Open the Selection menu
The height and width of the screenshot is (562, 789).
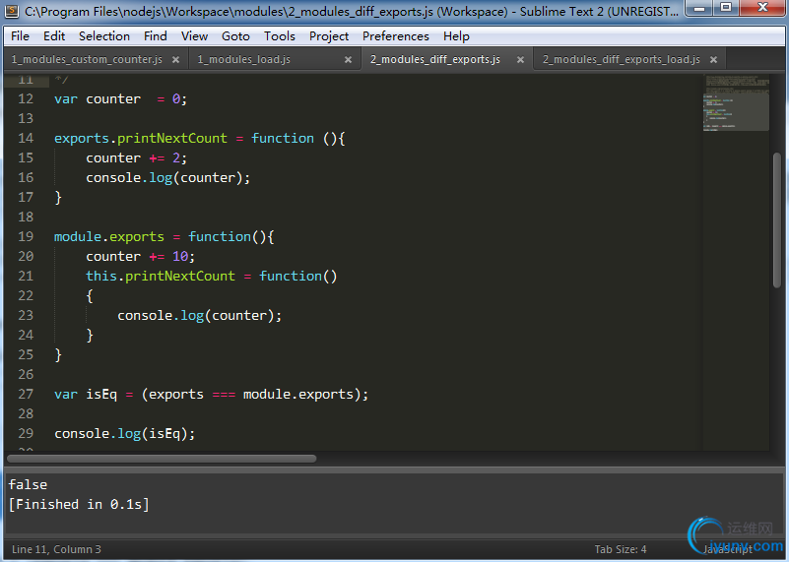104,36
